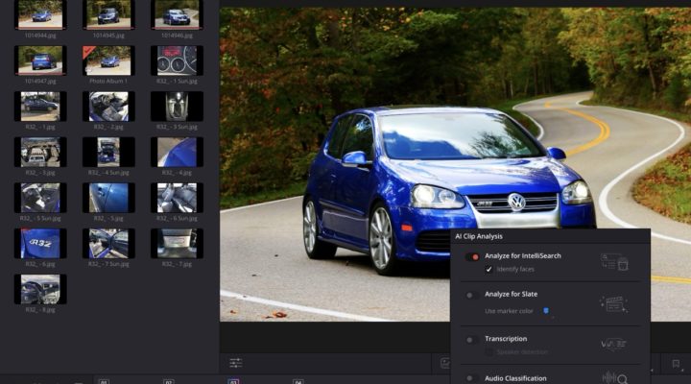Toggle Analyze for IntelliSearch switch
The width and height of the screenshot is (691, 384).
click(472, 256)
